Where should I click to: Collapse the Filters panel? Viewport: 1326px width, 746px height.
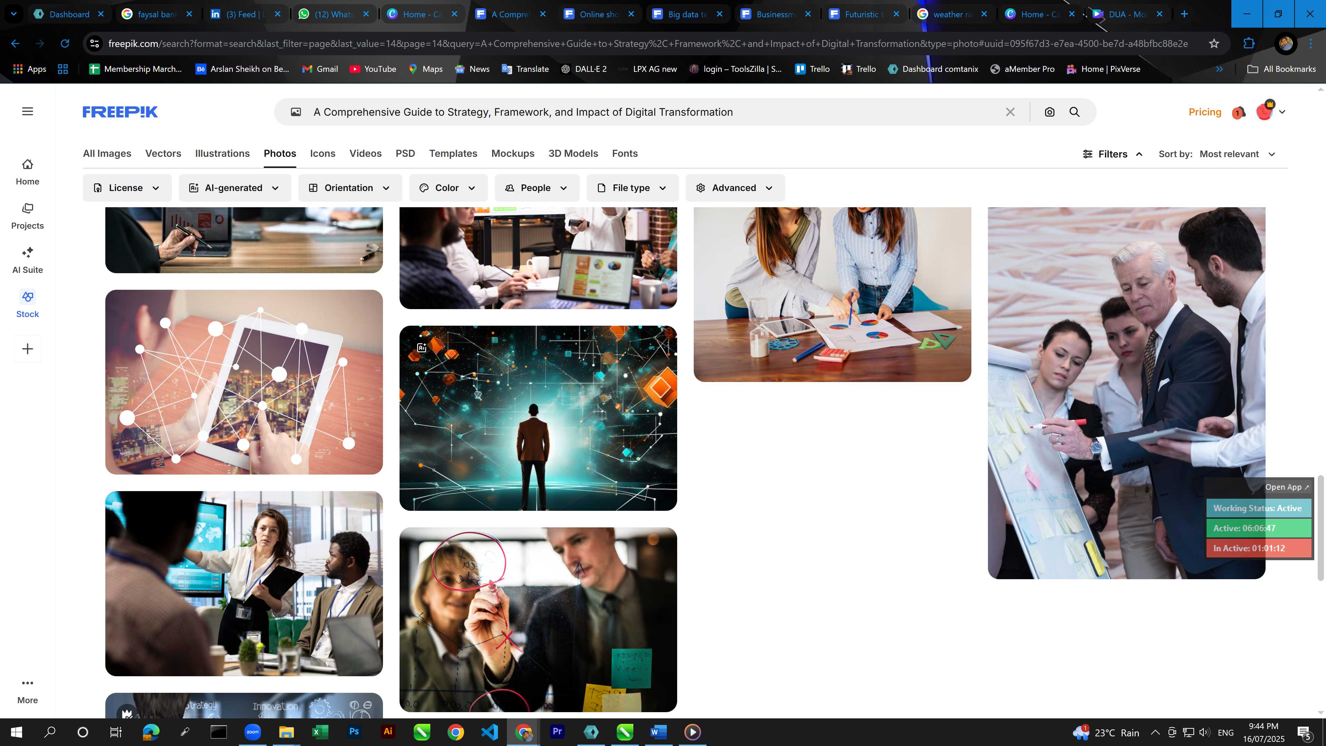pos(1112,154)
